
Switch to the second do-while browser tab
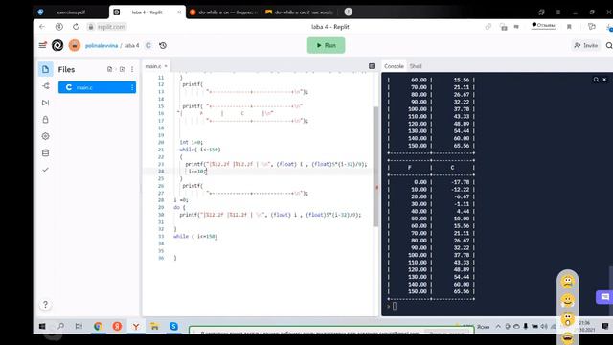(300, 12)
